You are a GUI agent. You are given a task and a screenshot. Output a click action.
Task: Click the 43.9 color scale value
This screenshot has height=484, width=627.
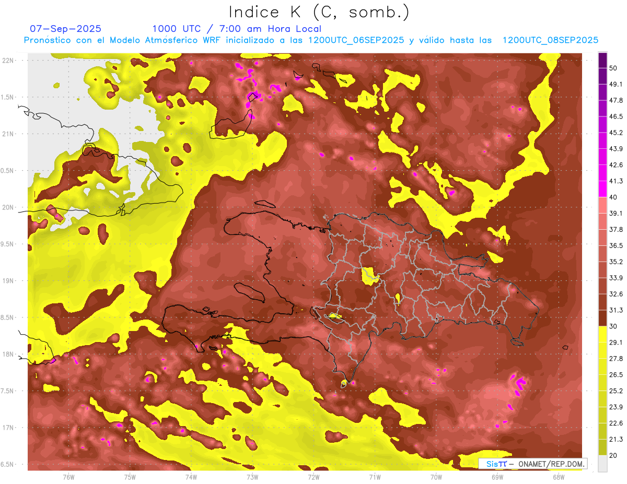(x=616, y=149)
